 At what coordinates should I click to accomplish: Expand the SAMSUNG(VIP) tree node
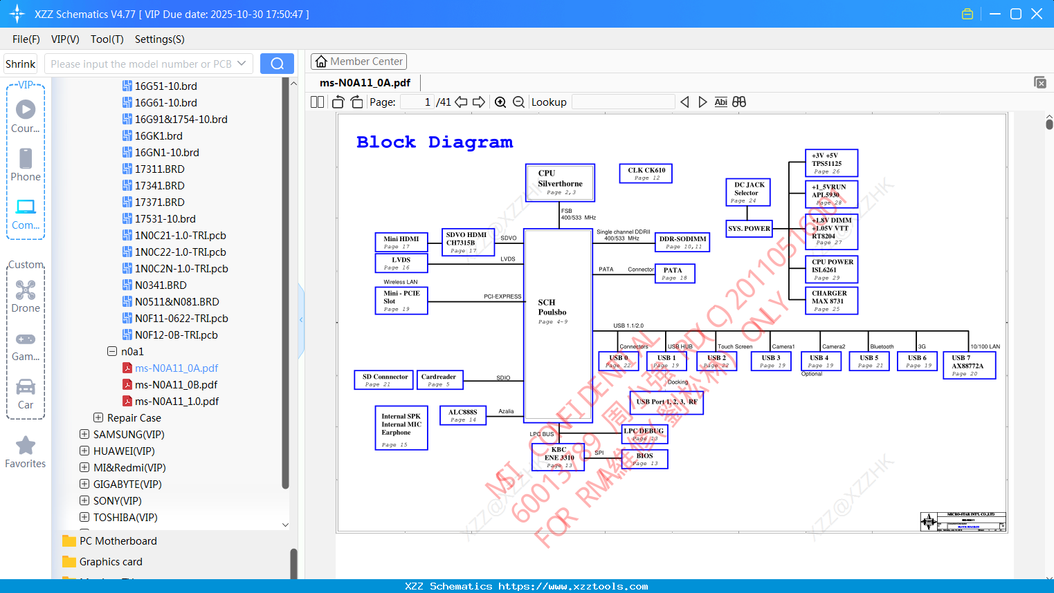click(84, 434)
